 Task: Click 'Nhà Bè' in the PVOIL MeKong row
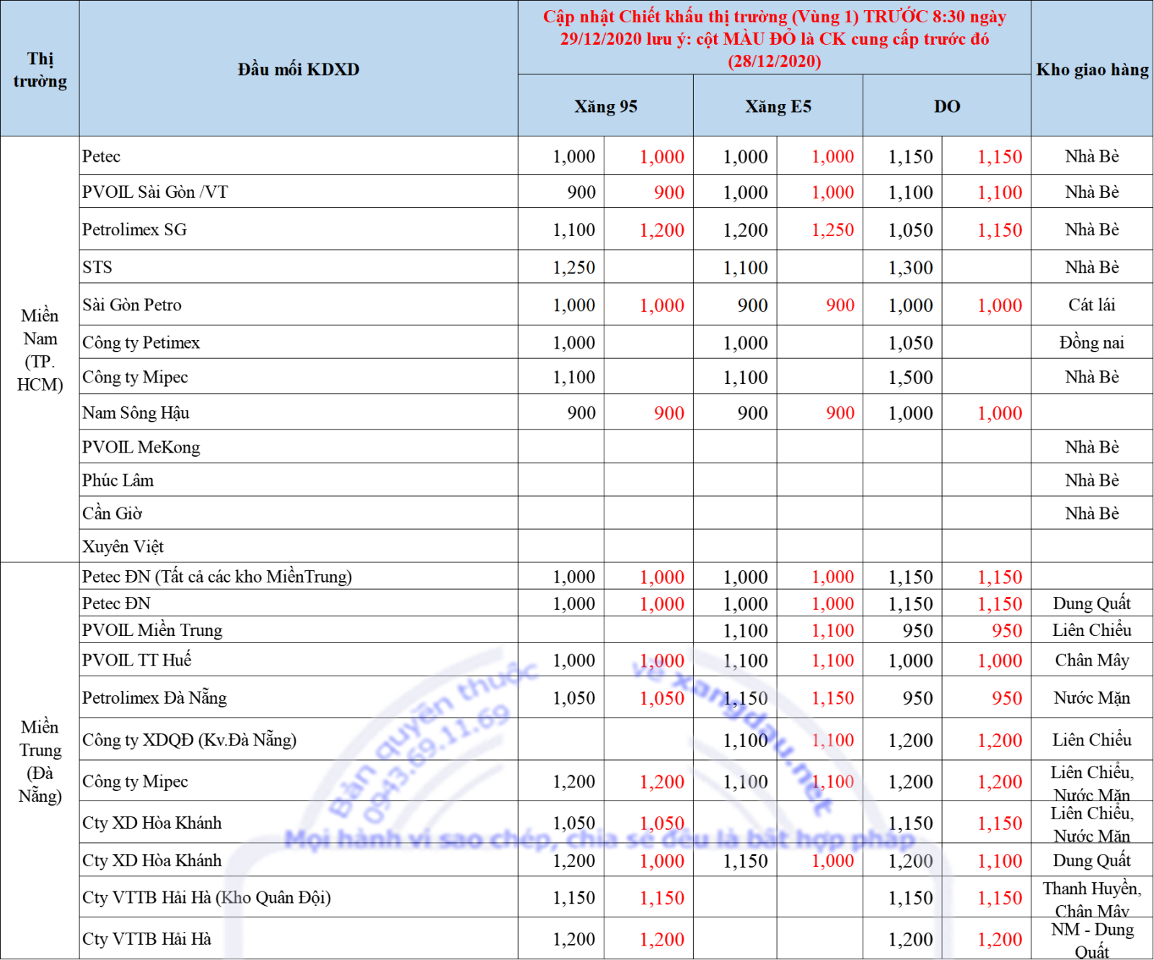(x=1092, y=447)
